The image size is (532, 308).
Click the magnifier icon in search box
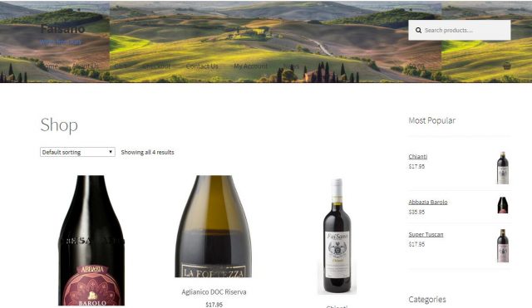[x=418, y=30]
